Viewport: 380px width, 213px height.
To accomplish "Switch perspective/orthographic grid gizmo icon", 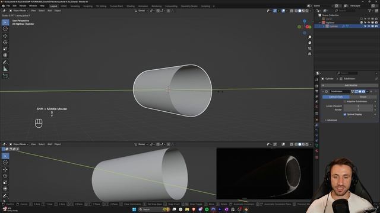I will (309, 54).
